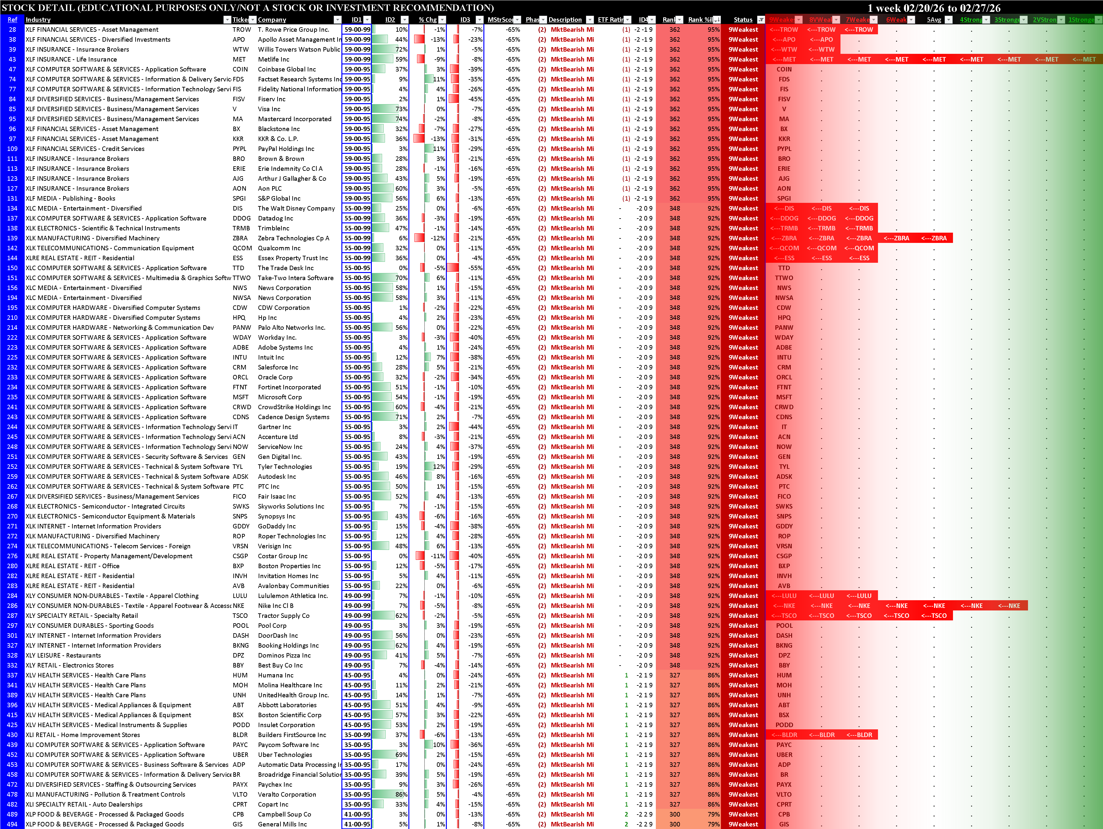
Task: Click the 5Avg column filter arrow
Action: tap(948, 20)
